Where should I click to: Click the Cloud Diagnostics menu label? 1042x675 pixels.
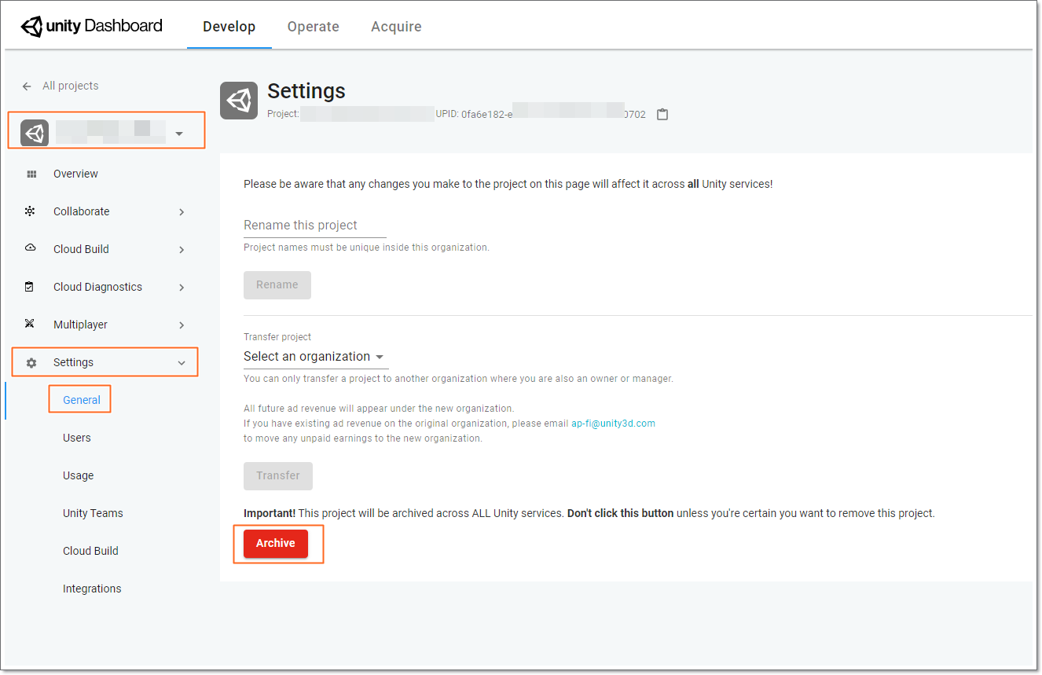[97, 287]
